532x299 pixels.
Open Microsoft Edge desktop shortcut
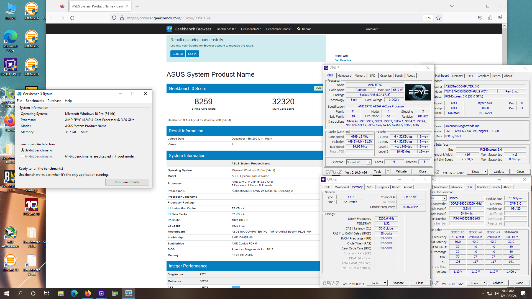point(10,41)
